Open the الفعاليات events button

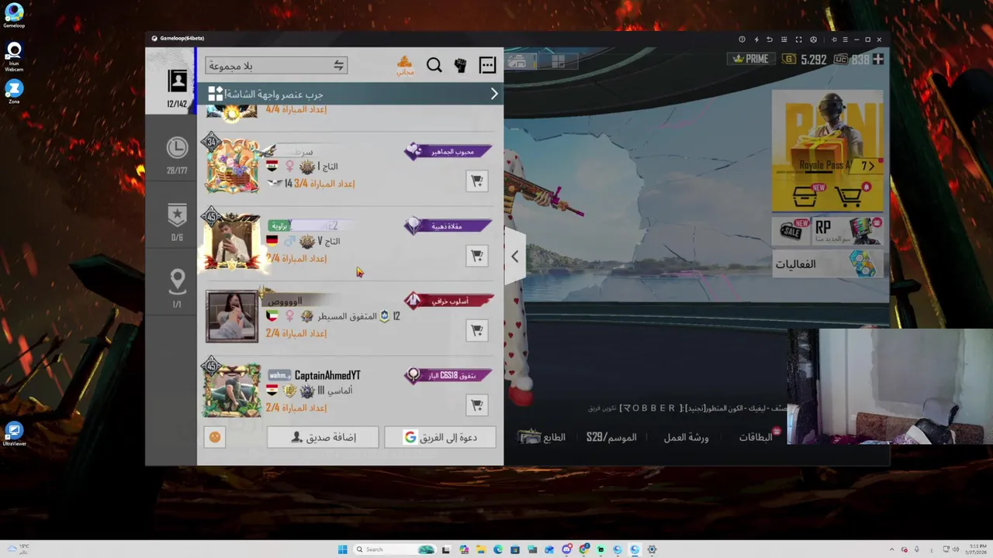point(828,264)
